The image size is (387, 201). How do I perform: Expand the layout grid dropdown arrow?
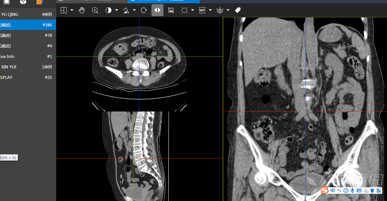[x=72, y=10]
